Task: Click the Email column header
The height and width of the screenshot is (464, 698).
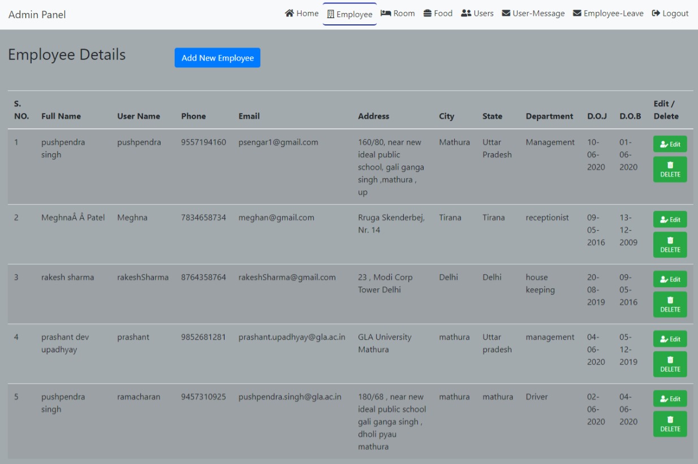Action: (249, 116)
